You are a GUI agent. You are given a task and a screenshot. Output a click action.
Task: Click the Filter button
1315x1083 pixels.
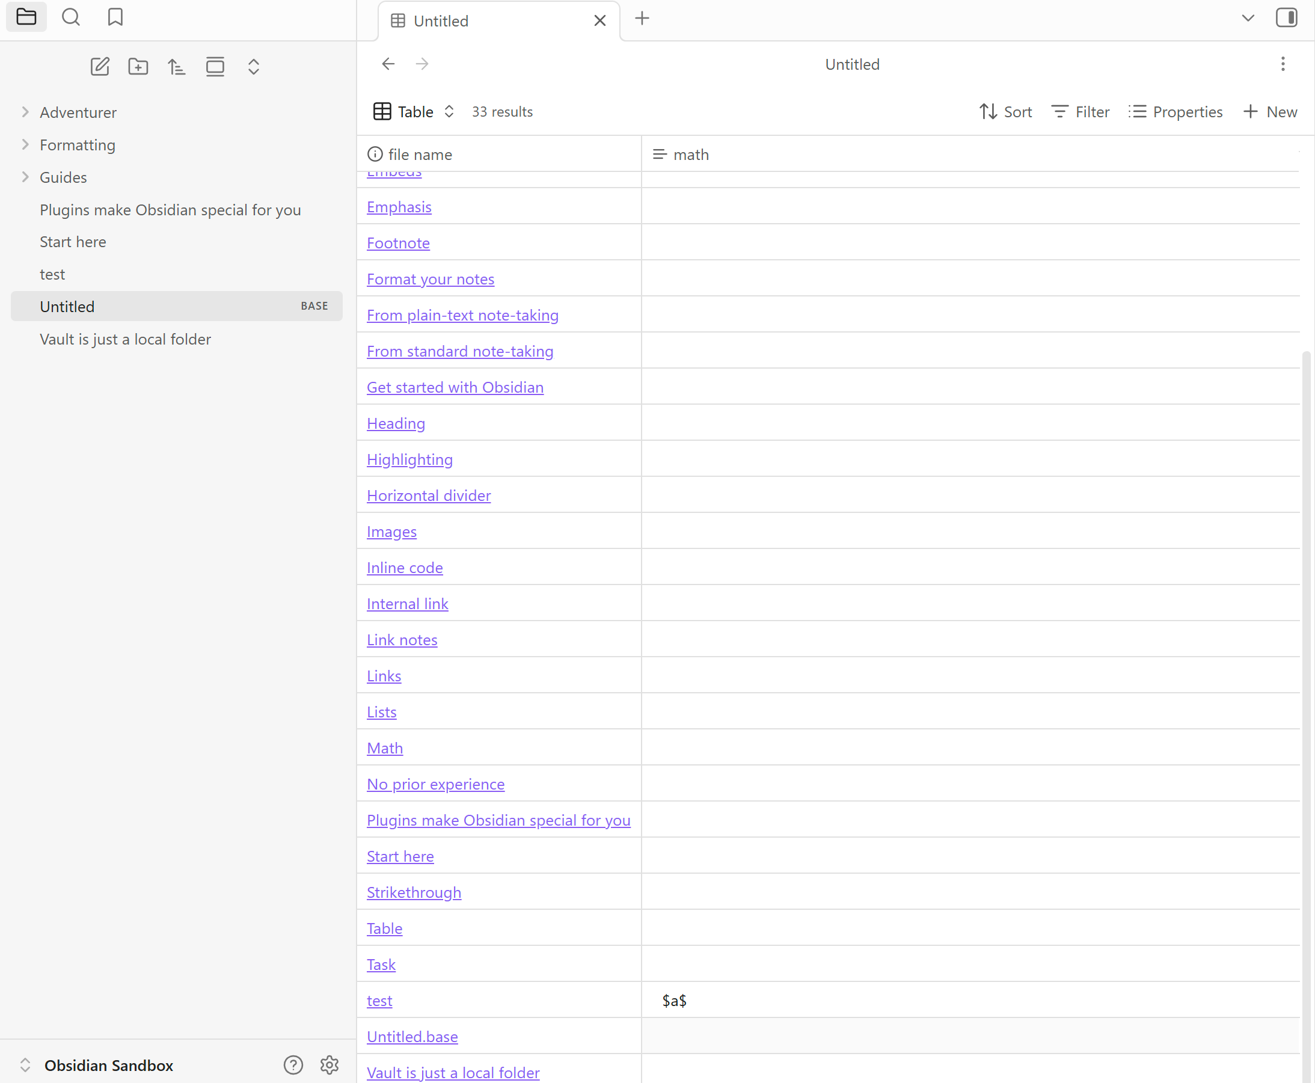pyautogui.click(x=1080, y=112)
